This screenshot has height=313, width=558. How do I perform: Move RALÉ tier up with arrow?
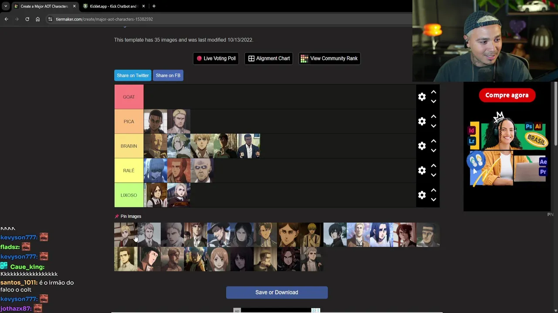point(433,166)
